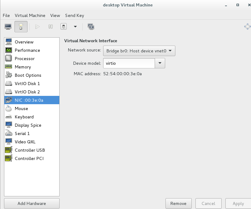Minimize the desktop Virtual Machine window

point(226,6)
